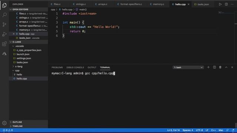Kill the terminal with trash icon
This screenshot has width=237, height=133.
tap(220, 67)
